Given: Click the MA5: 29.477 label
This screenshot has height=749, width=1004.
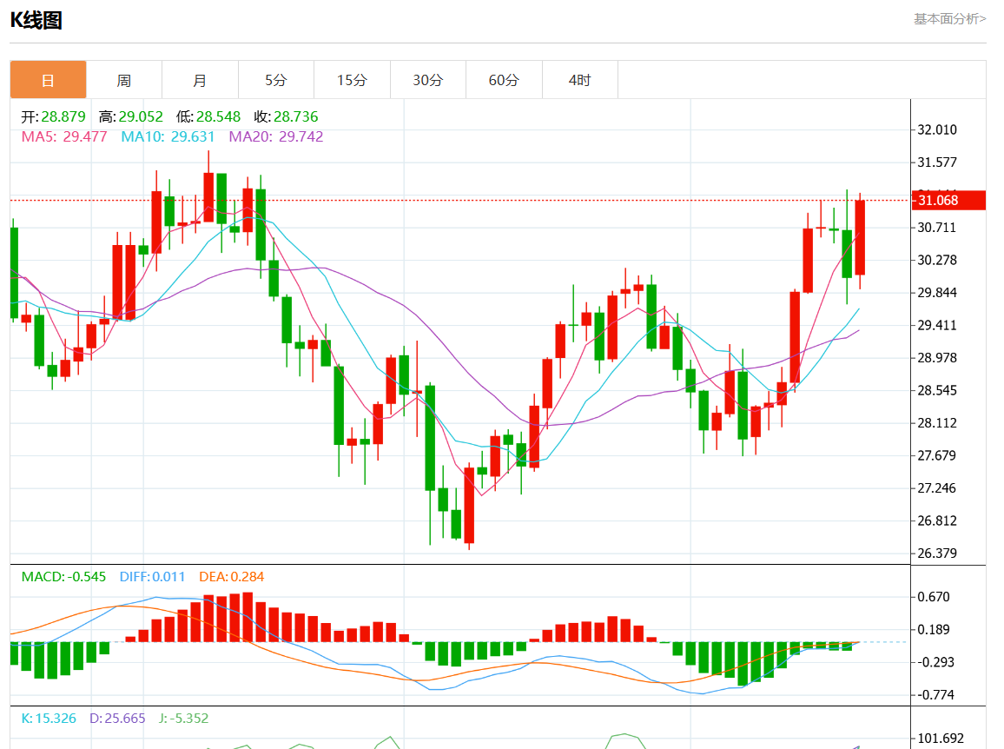Looking at the screenshot, I should [64, 136].
